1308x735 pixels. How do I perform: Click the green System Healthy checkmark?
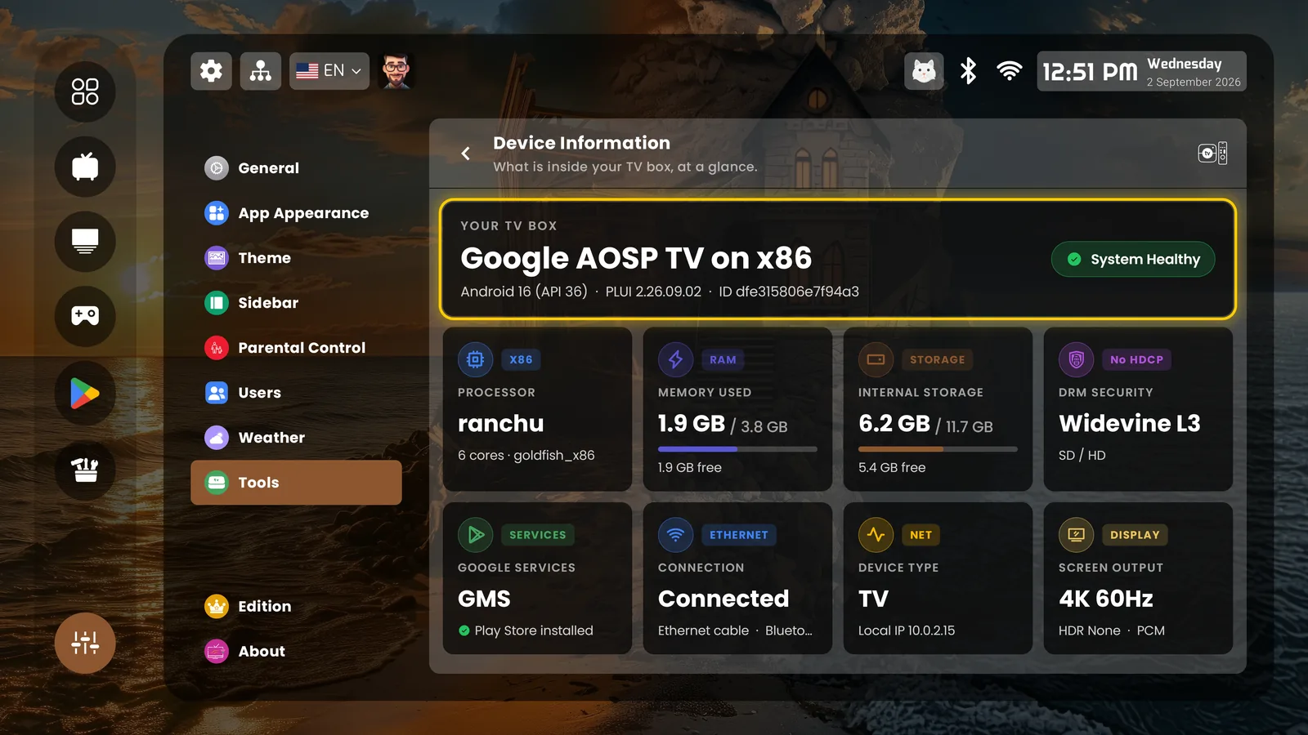[x=1074, y=260]
